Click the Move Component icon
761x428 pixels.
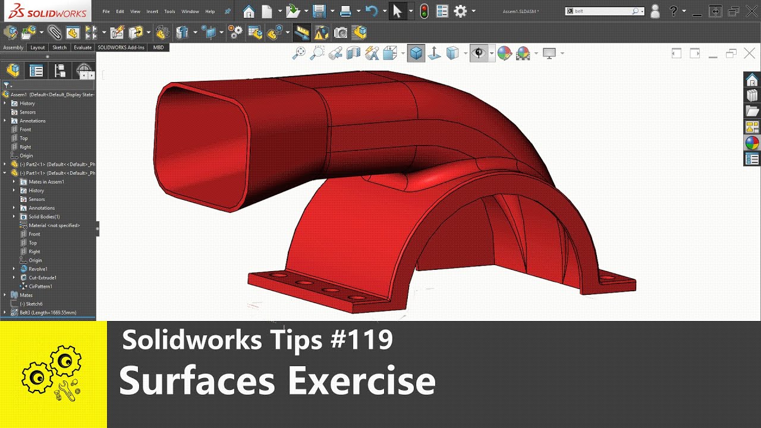(x=136, y=33)
